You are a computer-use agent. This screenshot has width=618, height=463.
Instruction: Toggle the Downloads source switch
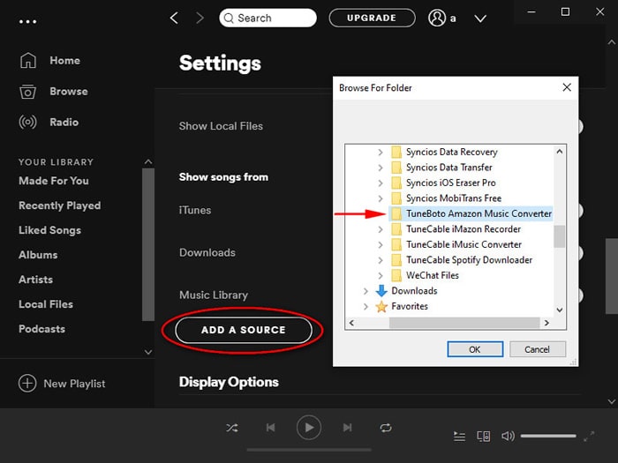click(580, 253)
